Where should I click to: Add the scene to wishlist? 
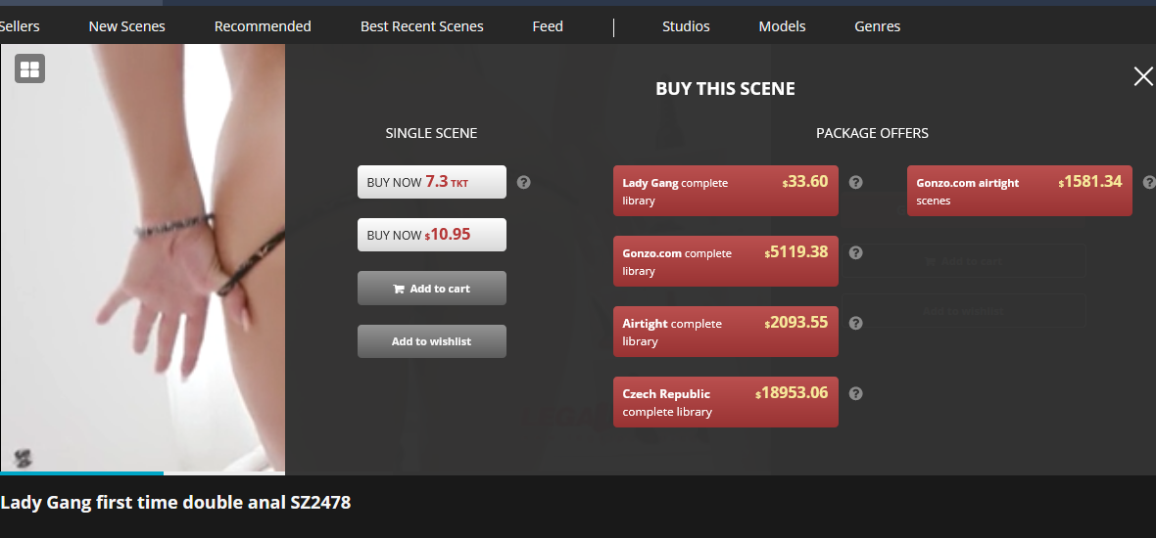point(431,341)
